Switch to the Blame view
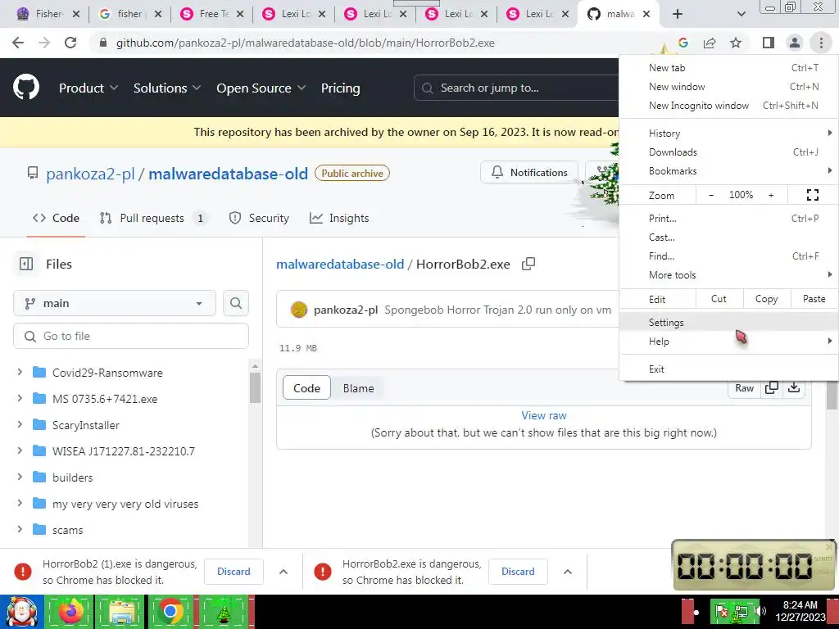 point(359,388)
